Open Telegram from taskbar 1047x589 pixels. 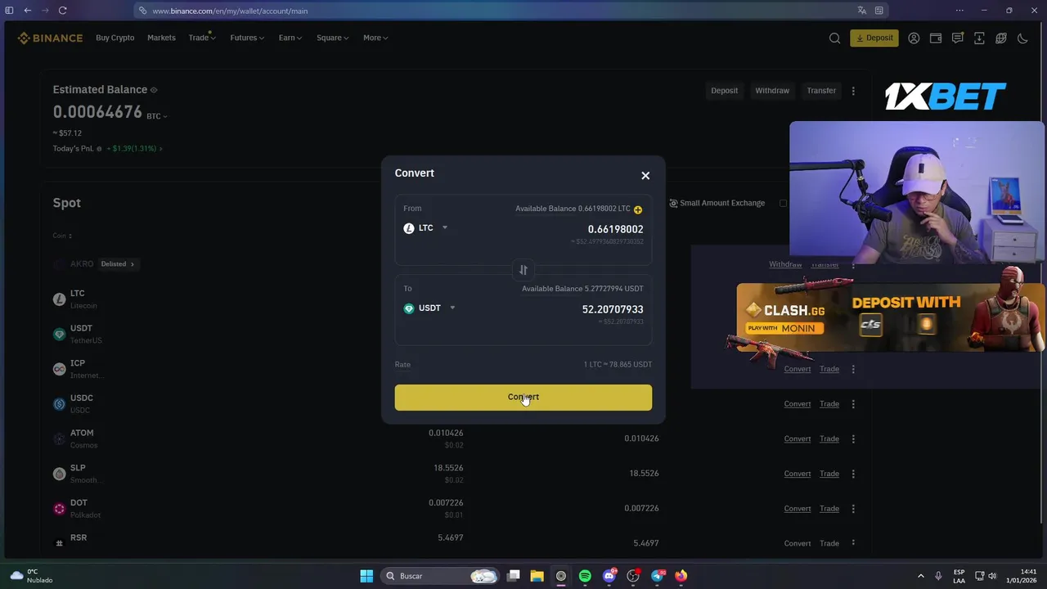click(658, 576)
